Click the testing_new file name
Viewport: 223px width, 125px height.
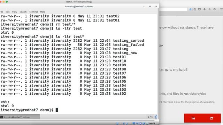coord(125,53)
